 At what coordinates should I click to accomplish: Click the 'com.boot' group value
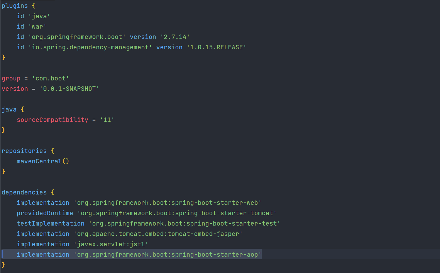point(51,78)
